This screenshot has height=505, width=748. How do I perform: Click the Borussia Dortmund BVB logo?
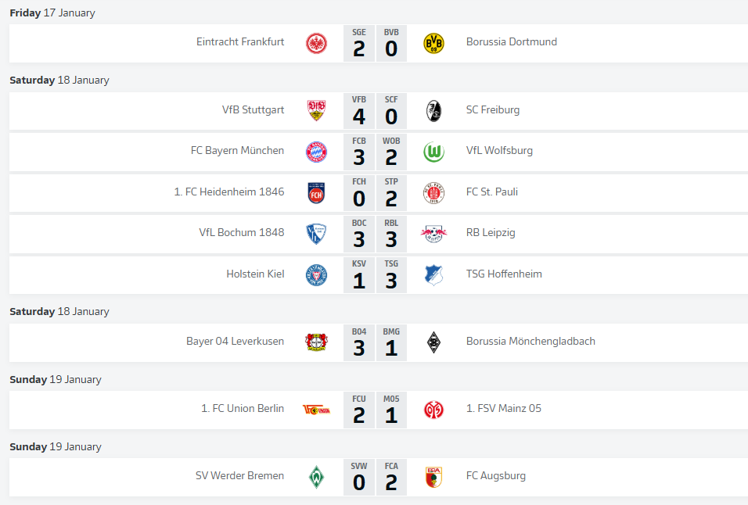pos(433,43)
